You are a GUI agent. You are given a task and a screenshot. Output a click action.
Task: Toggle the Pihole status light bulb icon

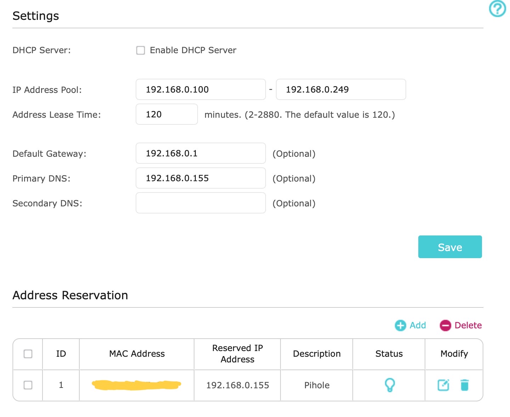point(390,385)
